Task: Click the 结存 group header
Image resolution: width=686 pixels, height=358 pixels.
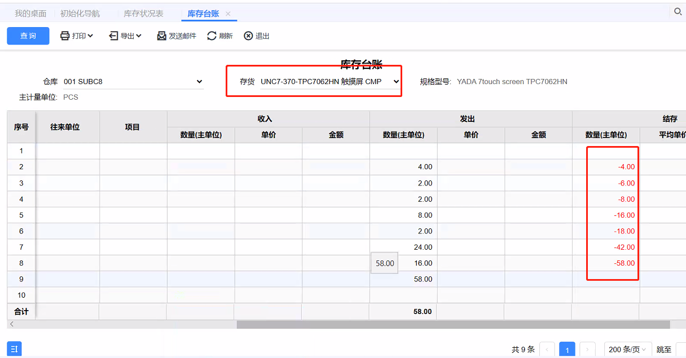Action: 670,119
